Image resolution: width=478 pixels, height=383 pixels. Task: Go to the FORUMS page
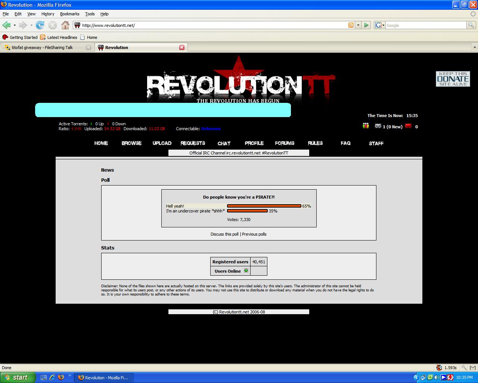coord(285,143)
